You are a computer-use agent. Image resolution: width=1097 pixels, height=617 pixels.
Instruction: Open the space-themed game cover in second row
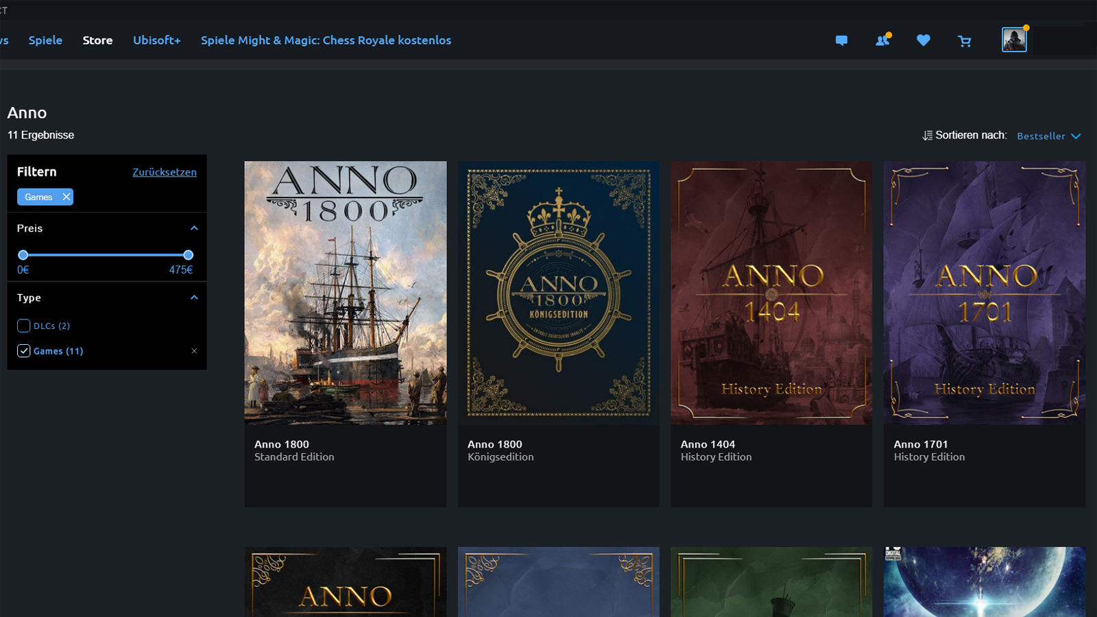(985, 582)
